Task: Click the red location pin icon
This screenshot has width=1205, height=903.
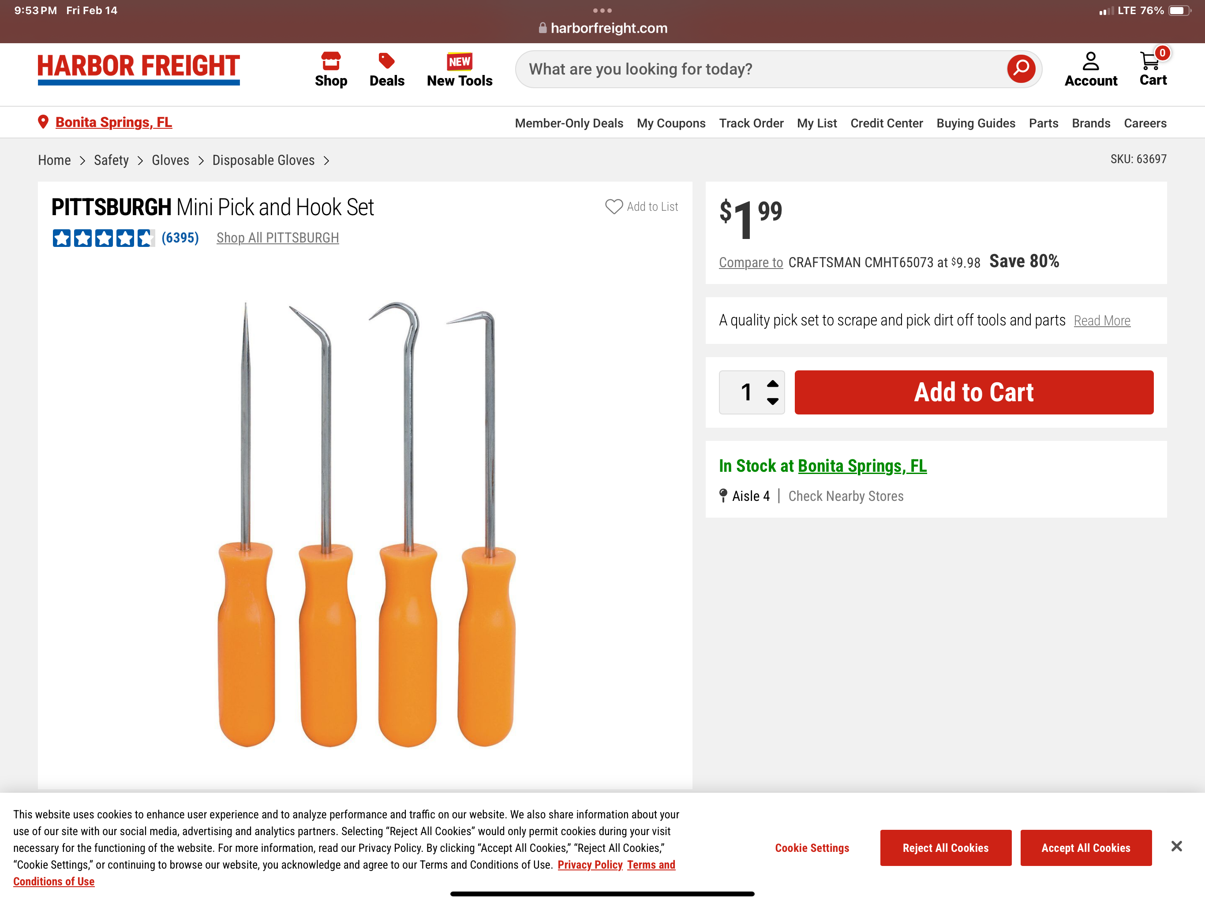Action: (x=43, y=122)
